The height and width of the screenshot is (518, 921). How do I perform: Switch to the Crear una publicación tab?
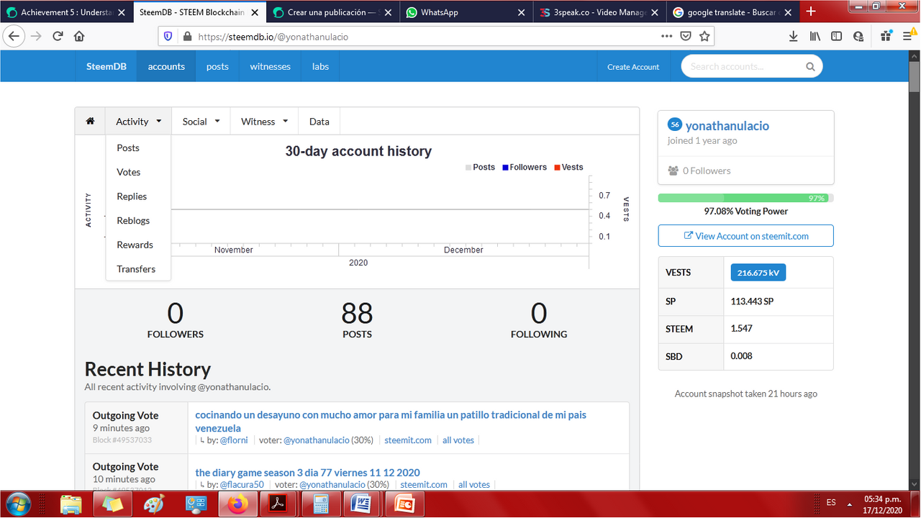pos(332,12)
